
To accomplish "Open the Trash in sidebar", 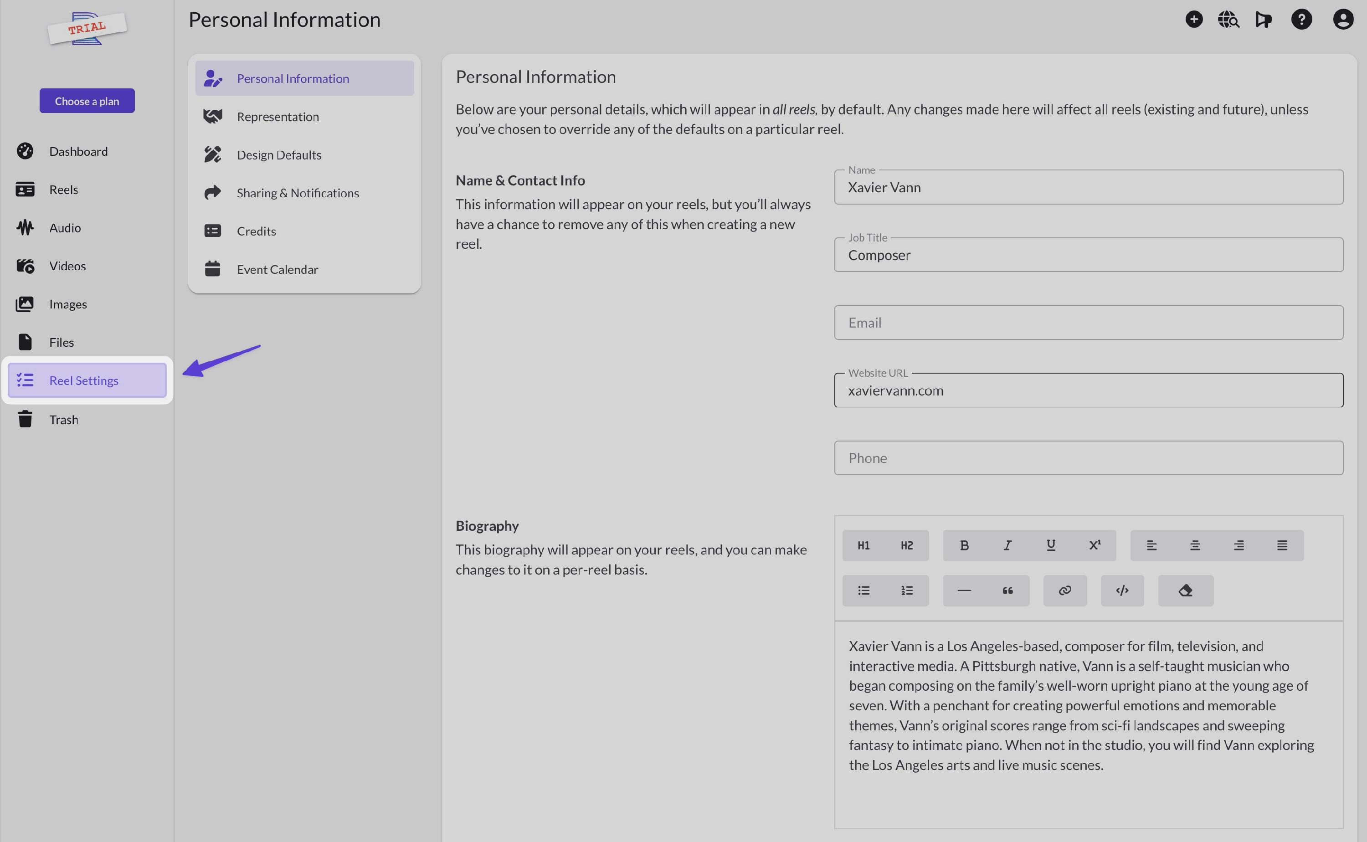I will pos(63,419).
